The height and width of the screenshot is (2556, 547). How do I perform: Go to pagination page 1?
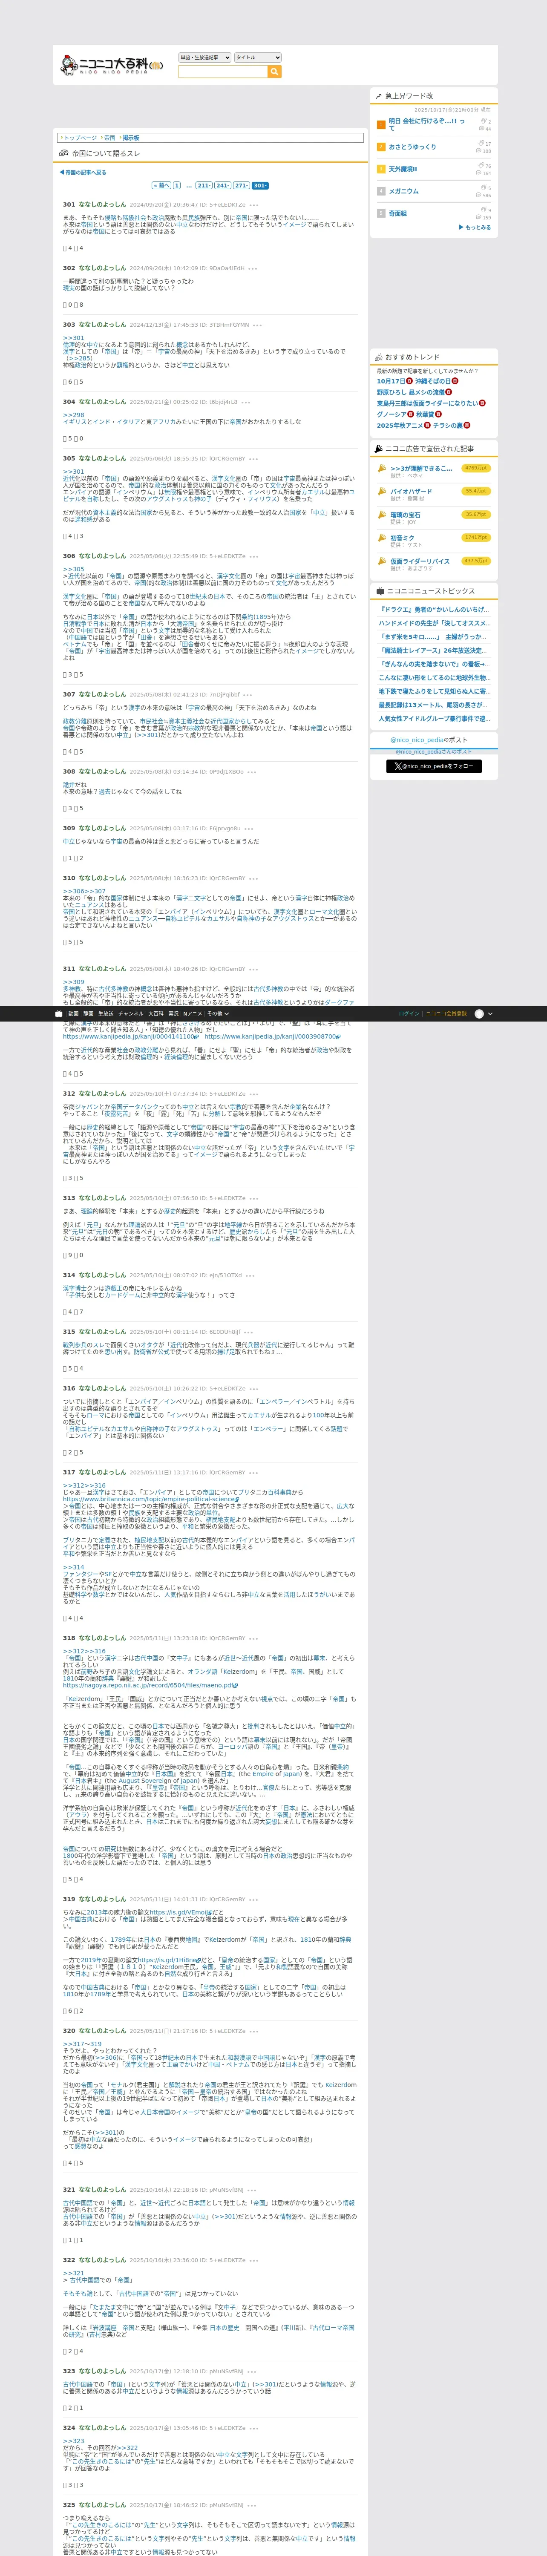[177, 186]
